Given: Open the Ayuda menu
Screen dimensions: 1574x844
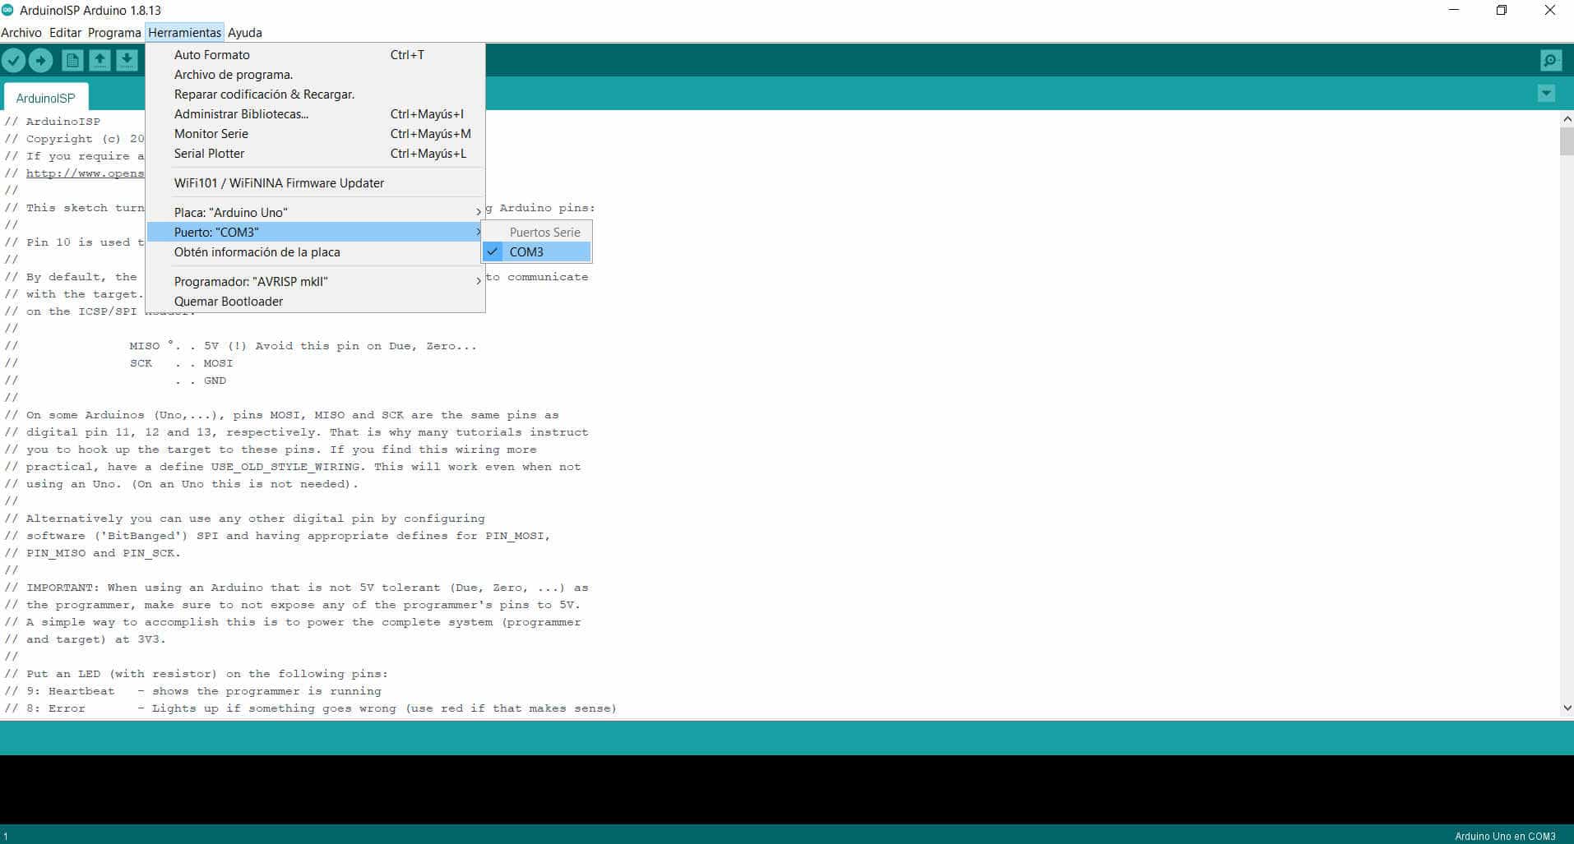Looking at the screenshot, I should click(245, 33).
